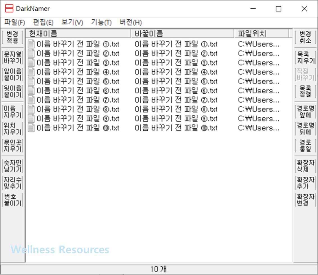Cancel changes with 변경 취소 button
The image size is (318, 275).
tap(305, 37)
